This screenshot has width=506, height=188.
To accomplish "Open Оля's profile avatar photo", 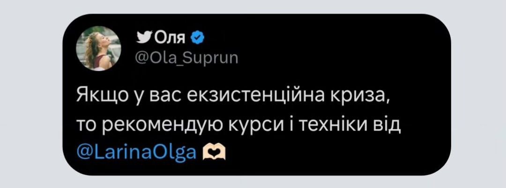I will (98, 48).
